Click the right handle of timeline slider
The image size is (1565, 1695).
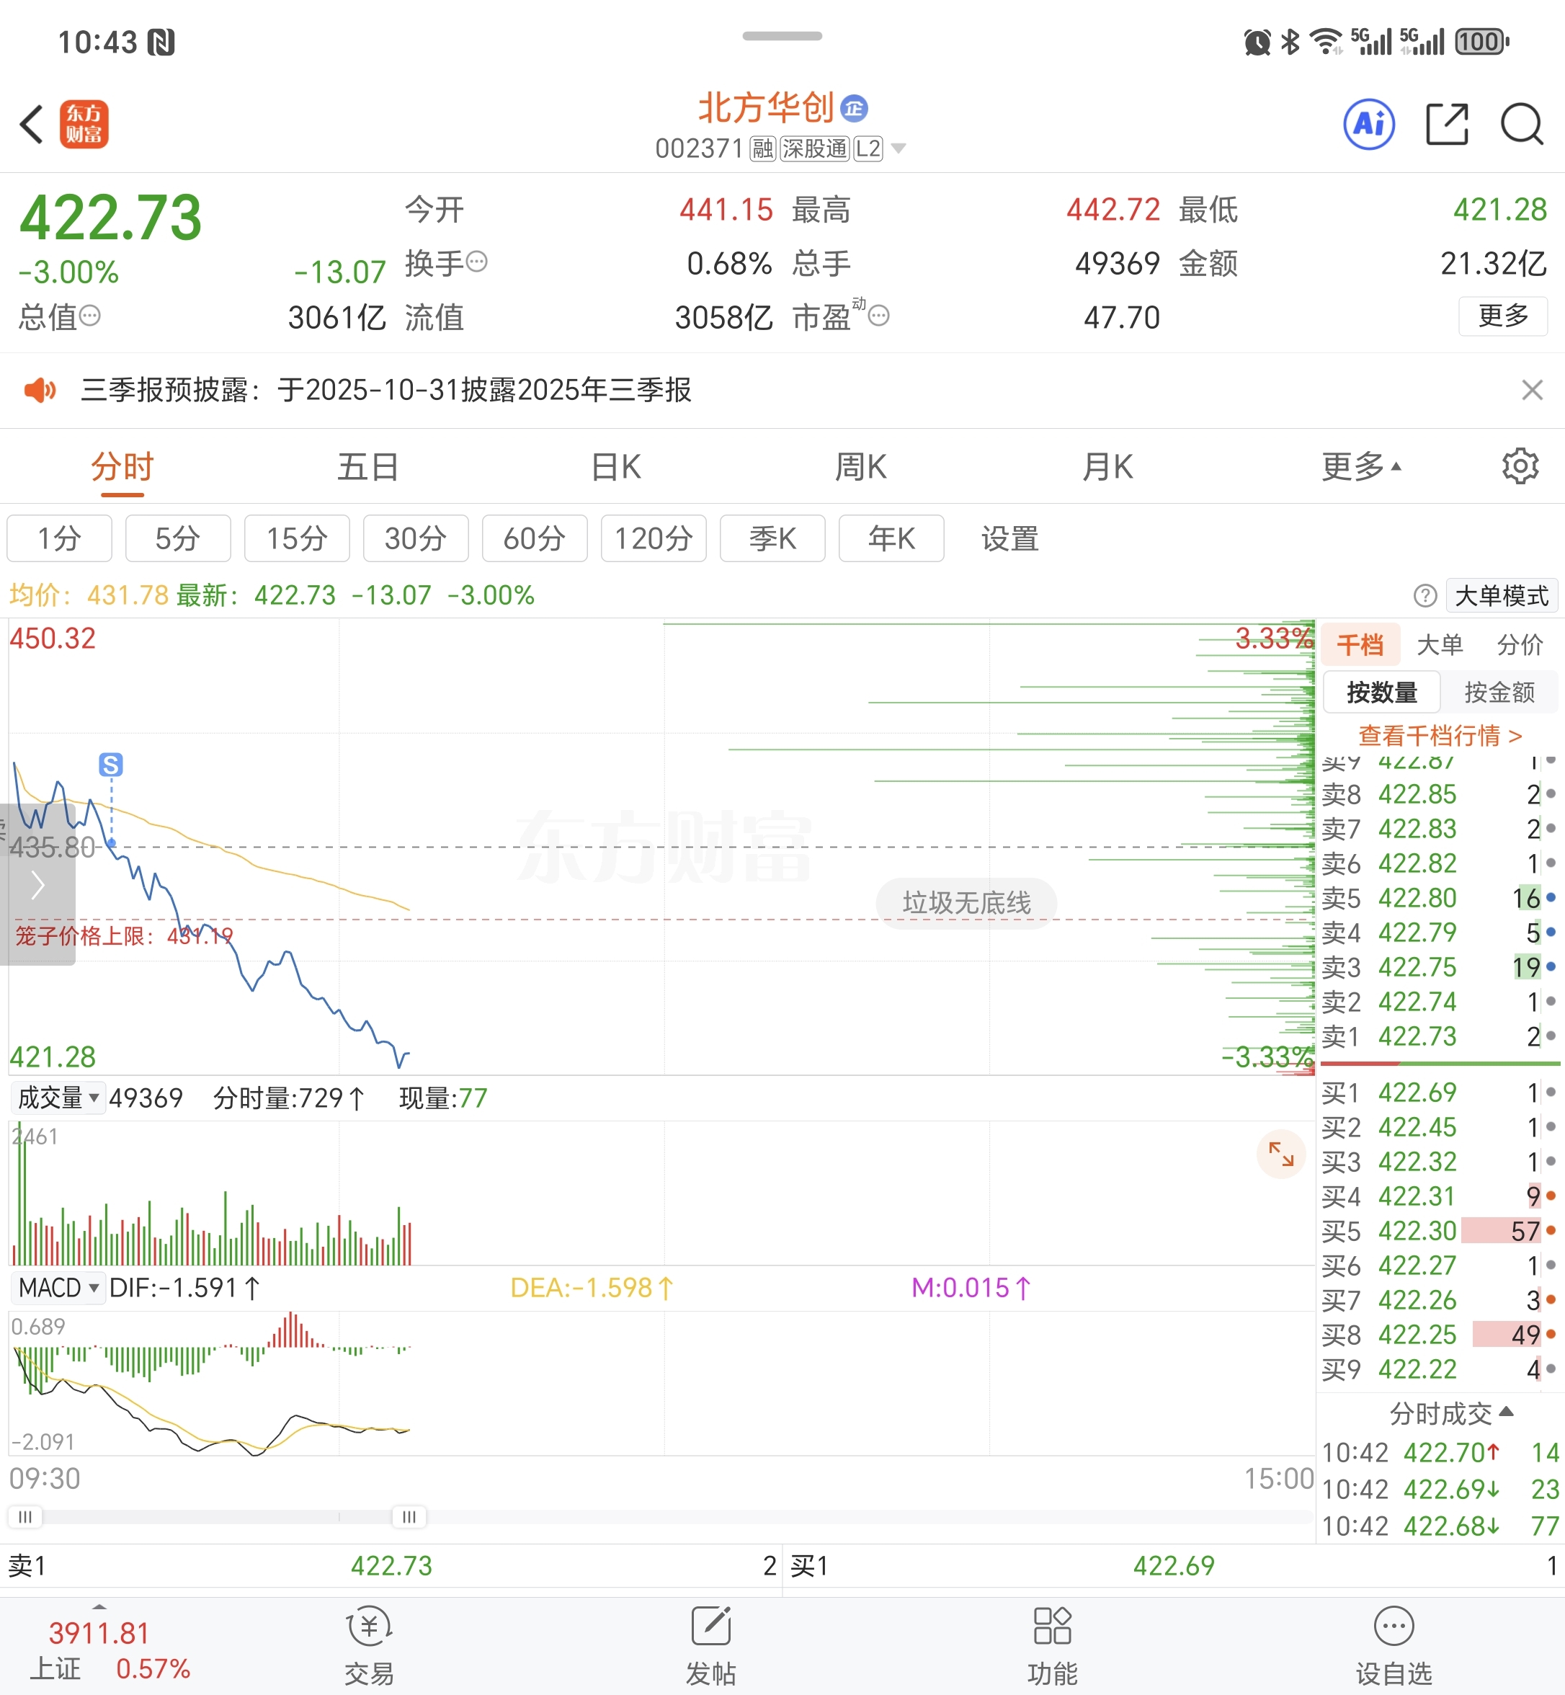409,1516
